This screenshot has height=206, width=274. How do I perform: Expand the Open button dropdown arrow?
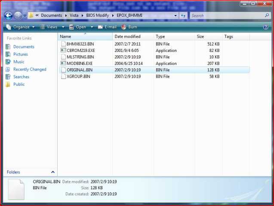(x=92, y=27)
